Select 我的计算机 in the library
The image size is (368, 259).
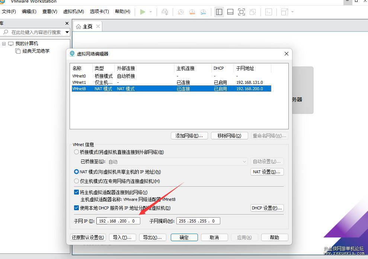(26, 44)
